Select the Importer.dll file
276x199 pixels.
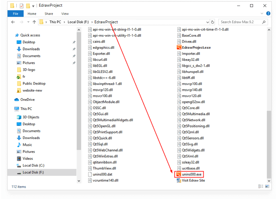pyautogui.click(x=189, y=54)
